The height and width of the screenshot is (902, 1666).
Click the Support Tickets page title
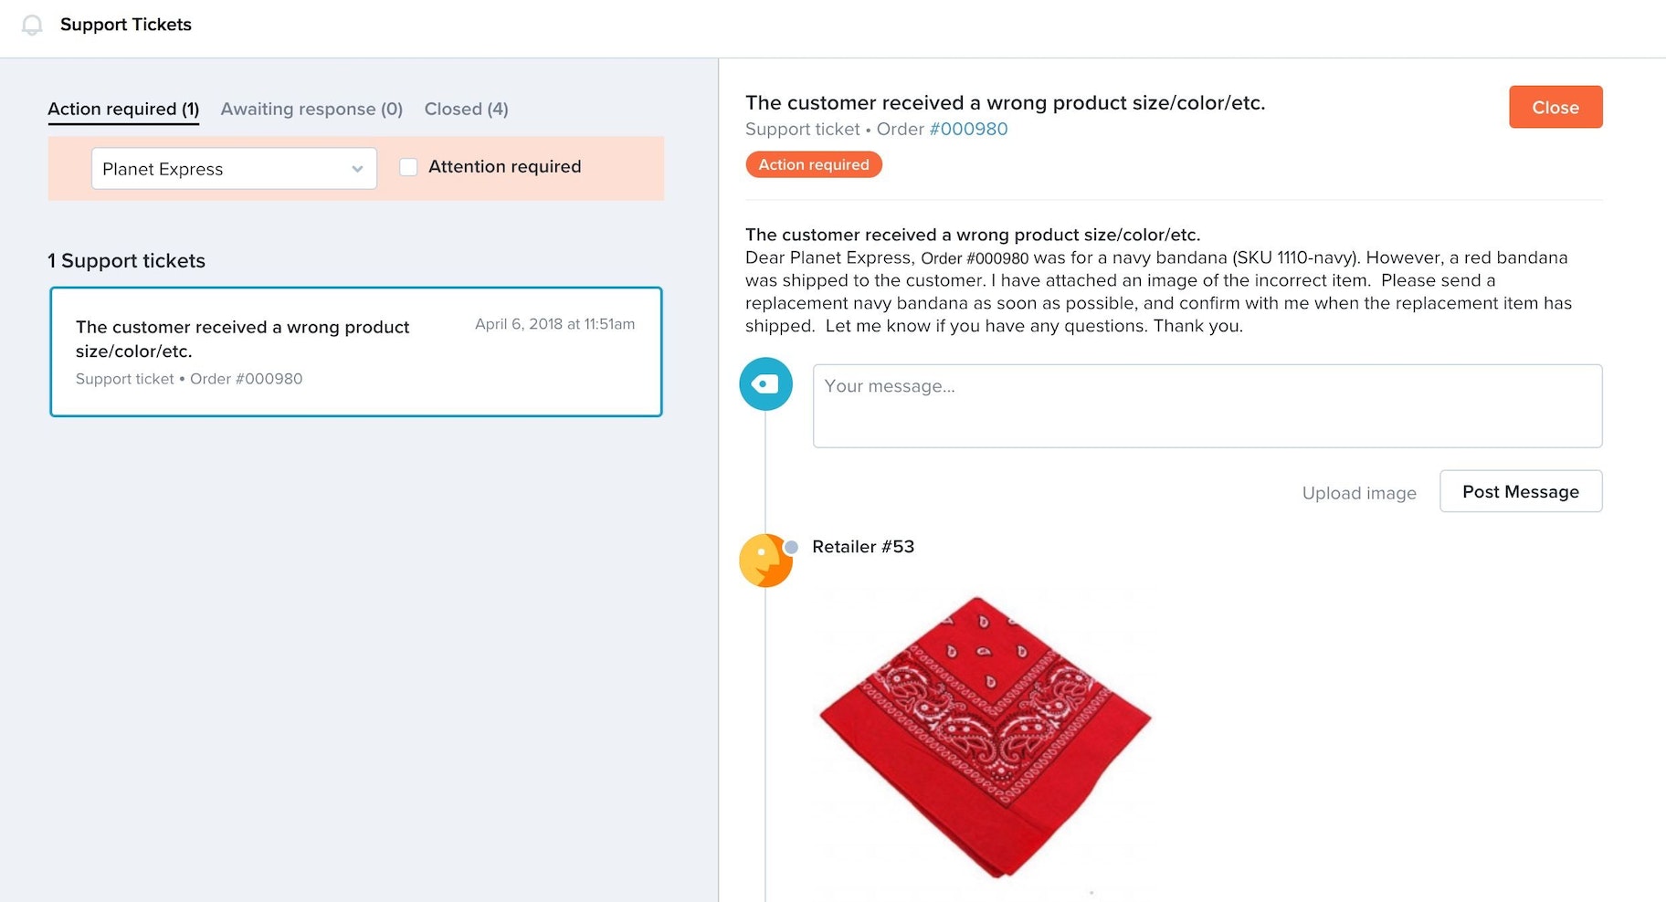coord(126,25)
